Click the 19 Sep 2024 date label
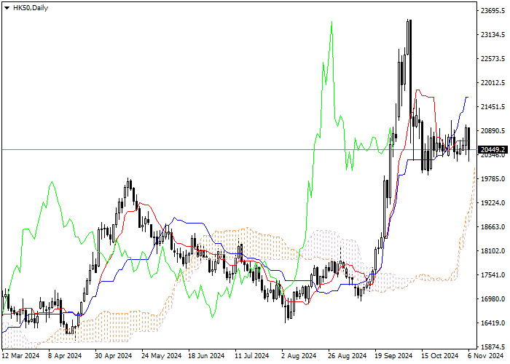 tap(393, 356)
